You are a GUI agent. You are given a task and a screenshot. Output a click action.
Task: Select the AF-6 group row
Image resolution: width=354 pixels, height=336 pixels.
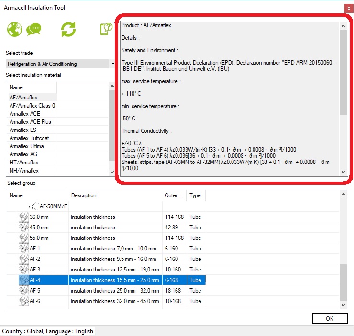point(106,301)
